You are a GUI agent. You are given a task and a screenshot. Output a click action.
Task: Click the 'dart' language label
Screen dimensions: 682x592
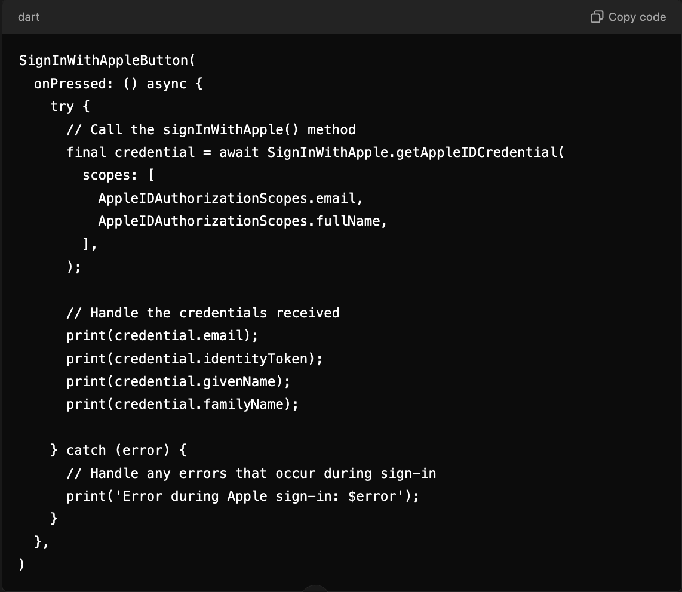click(29, 17)
